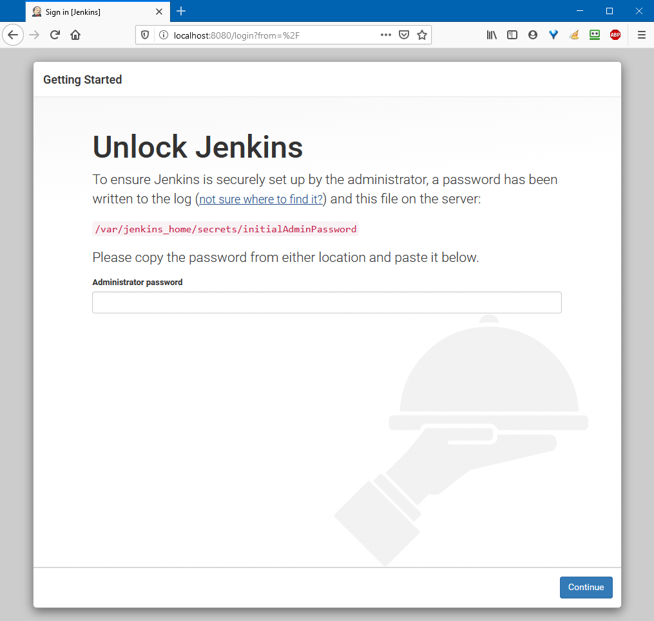Image resolution: width=654 pixels, height=621 pixels.
Task: Open the Firefox home page icon
Action: click(75, 35)
